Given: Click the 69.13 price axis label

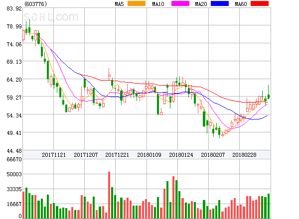Looking at the screenshot, I should 14,62.
